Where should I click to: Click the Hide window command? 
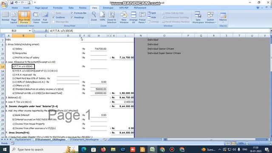152,17
